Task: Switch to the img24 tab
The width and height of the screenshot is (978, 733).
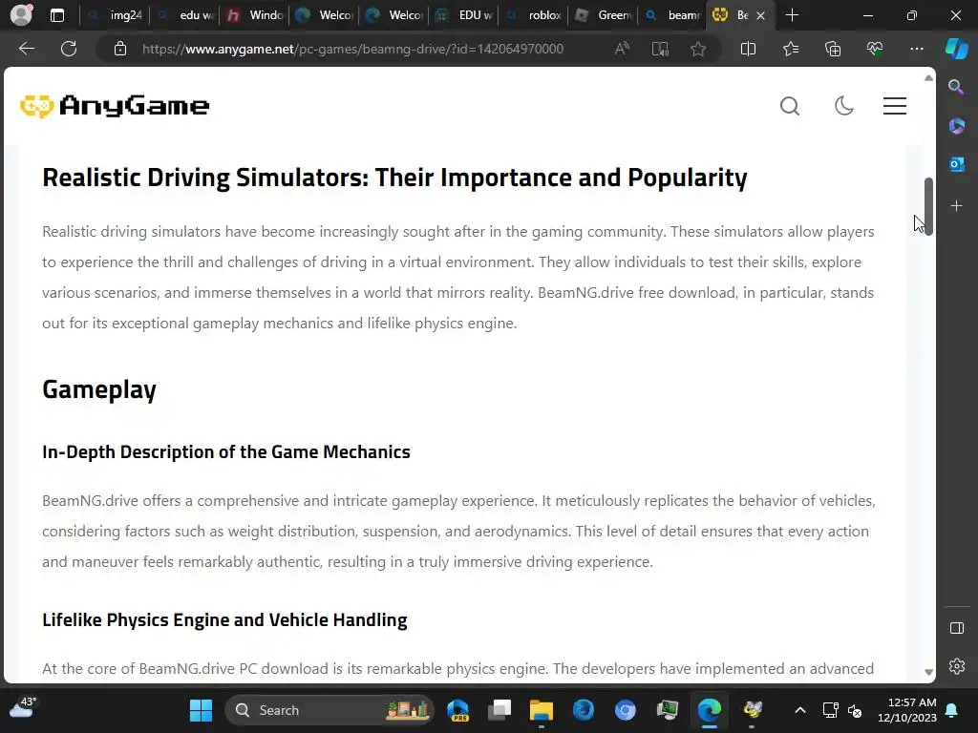Action: [115, 15]
